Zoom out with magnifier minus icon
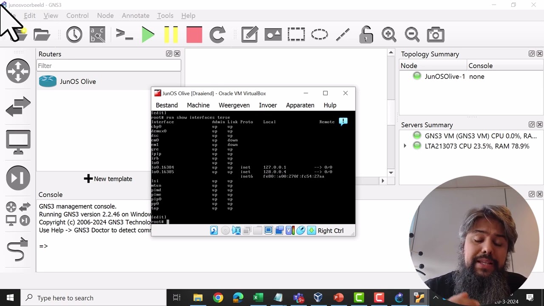The height and width of the screenshot is (306, 544). (x=412, y=34)
